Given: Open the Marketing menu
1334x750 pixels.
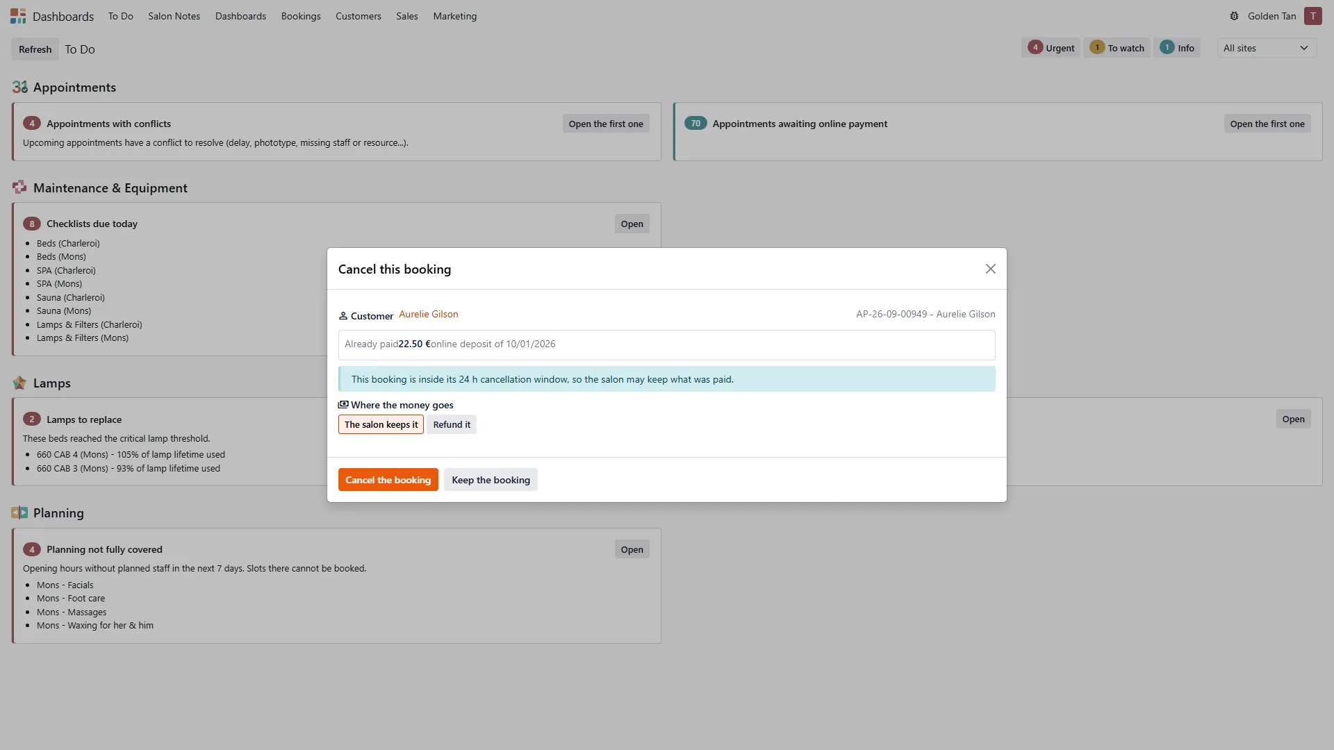Looking at the screenshot, I should [x=454, y=16].
